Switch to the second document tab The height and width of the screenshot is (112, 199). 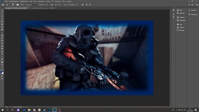tap(43, 8)
